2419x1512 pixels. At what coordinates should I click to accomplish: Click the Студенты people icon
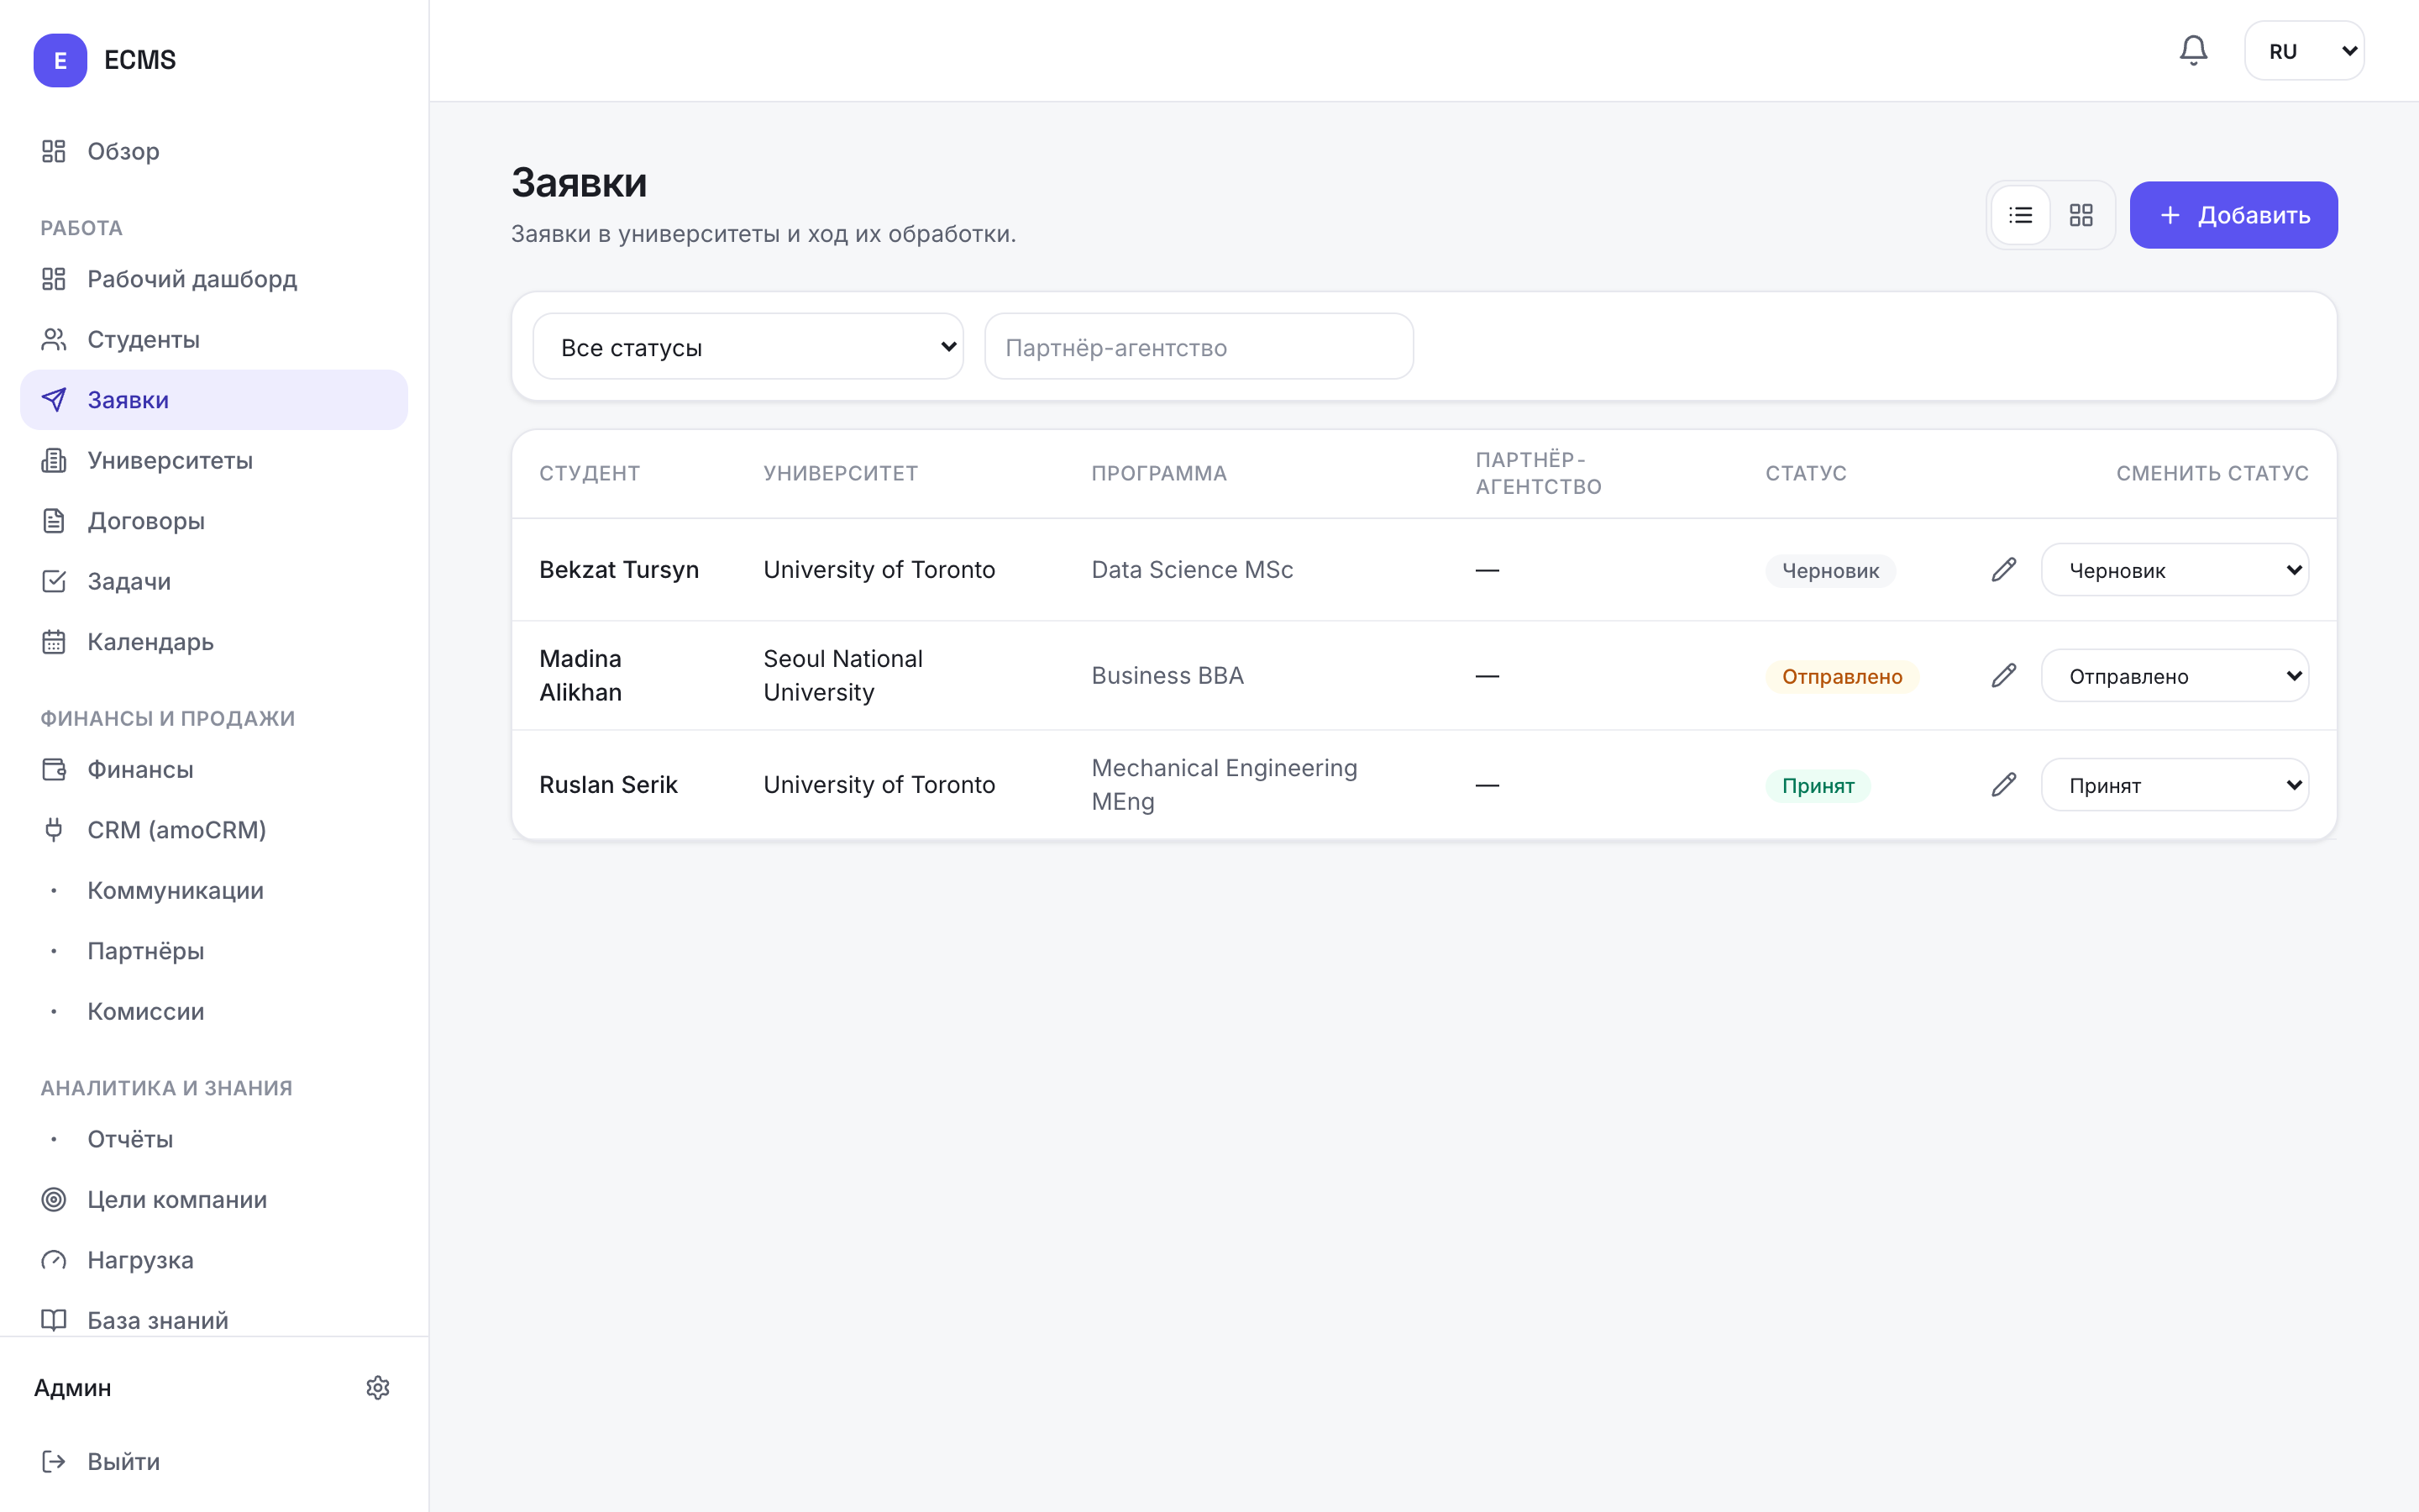tap(54, 340)
